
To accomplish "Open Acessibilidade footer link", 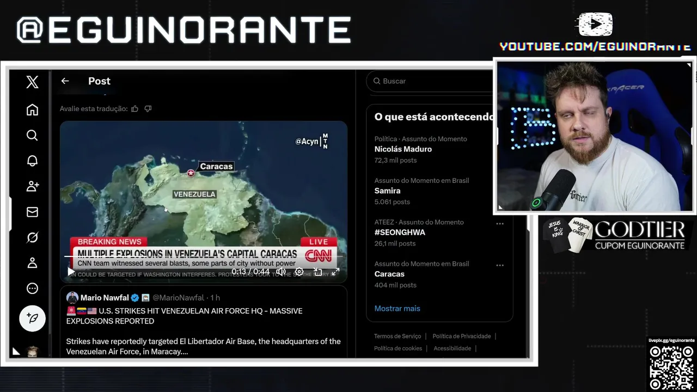I will pyautogui.click(x=452, y=348).
